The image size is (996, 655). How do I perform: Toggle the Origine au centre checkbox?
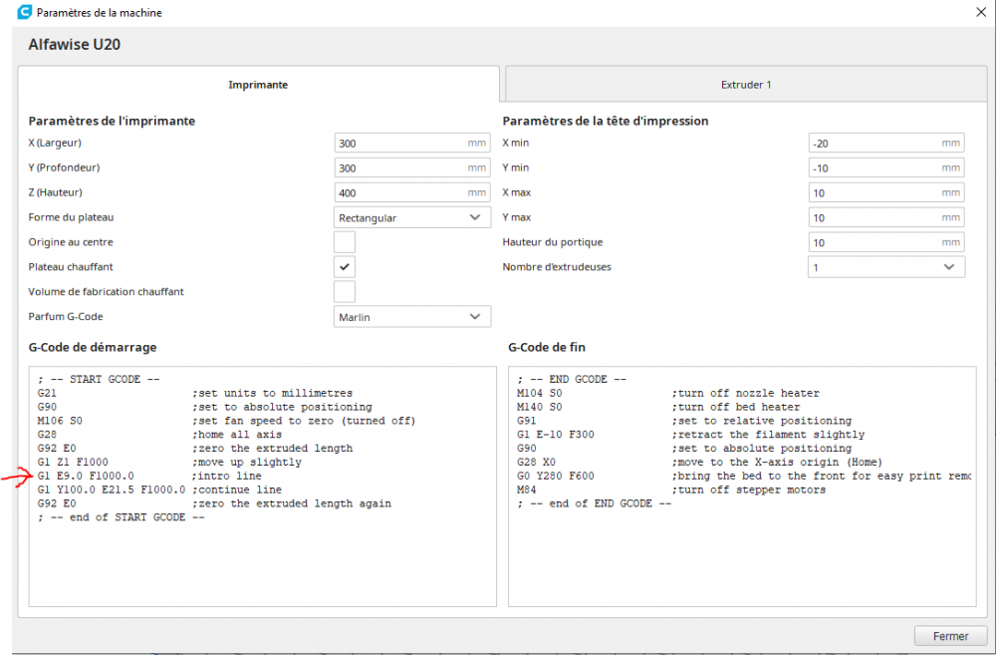click(345, 242)
